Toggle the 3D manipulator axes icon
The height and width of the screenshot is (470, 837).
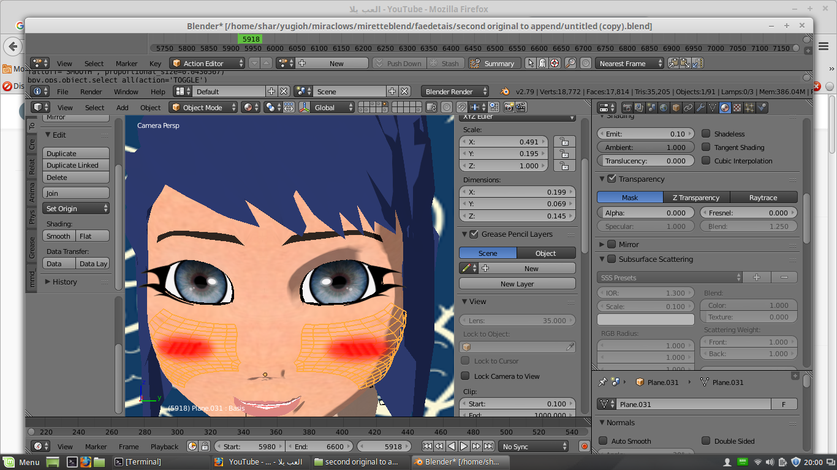point(305,107)
